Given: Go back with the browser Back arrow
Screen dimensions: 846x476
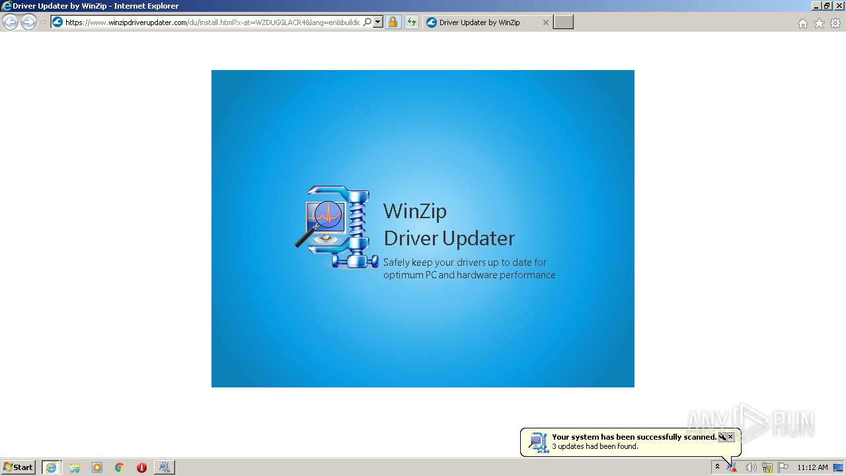Looking at the screenshot, I should (x=10, y=22).
